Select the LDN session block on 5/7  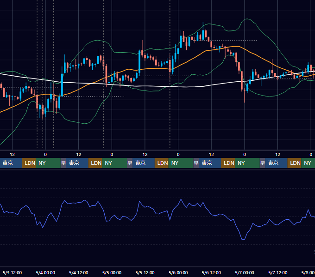pyautogui.click(x=294, y=163)
